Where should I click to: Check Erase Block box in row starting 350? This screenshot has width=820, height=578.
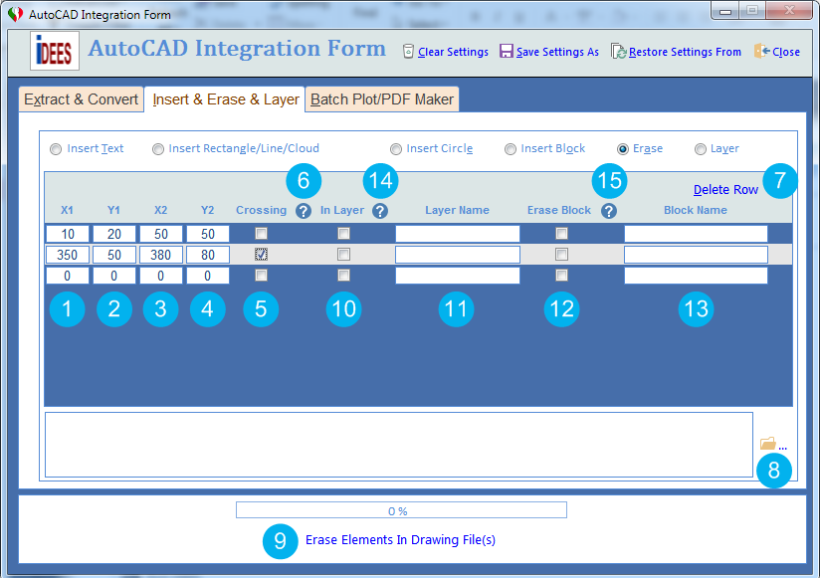click(x=561, y=254)
